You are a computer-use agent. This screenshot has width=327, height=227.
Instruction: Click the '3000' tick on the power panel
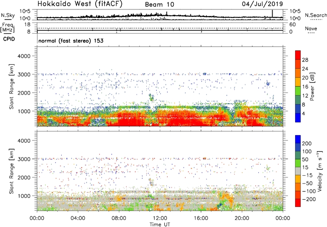coord(24,75)
